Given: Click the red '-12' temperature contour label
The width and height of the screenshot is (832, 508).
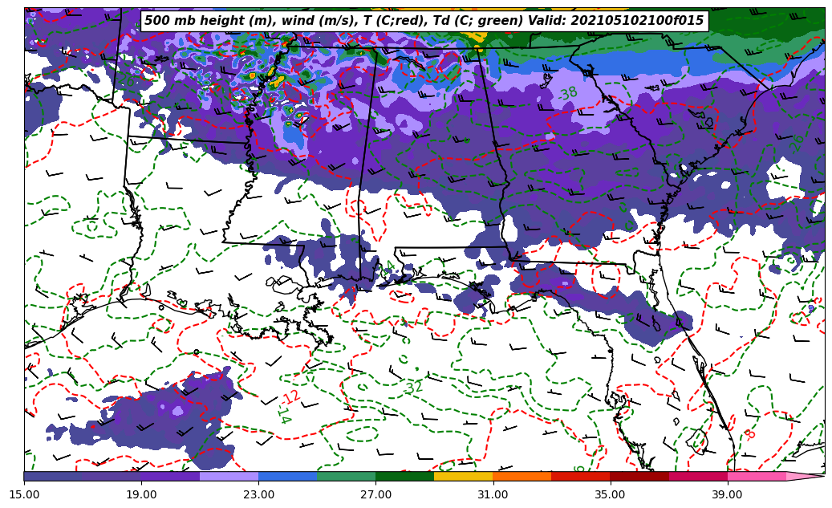Looking at the screenshot, I should click(290, 397).
